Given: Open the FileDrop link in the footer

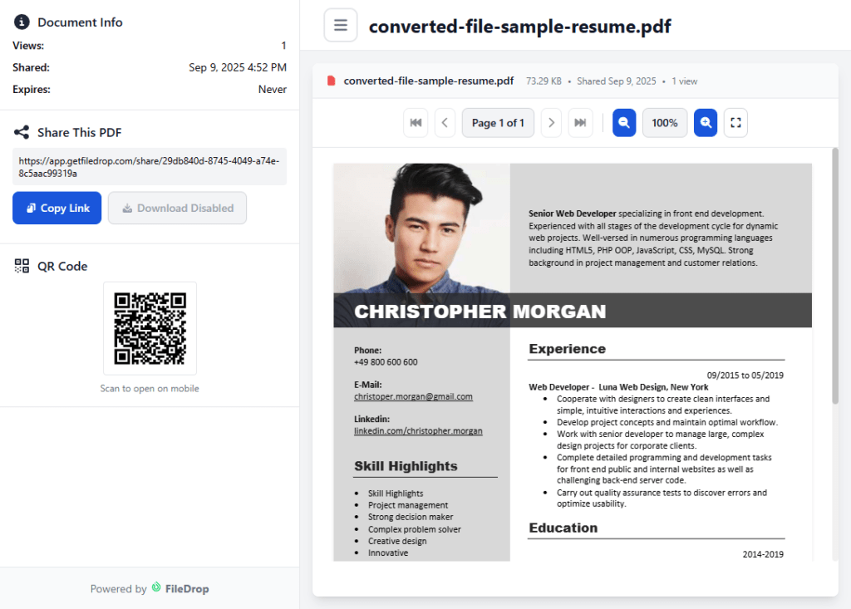Looking at the screenshot, I should (180, 589).
